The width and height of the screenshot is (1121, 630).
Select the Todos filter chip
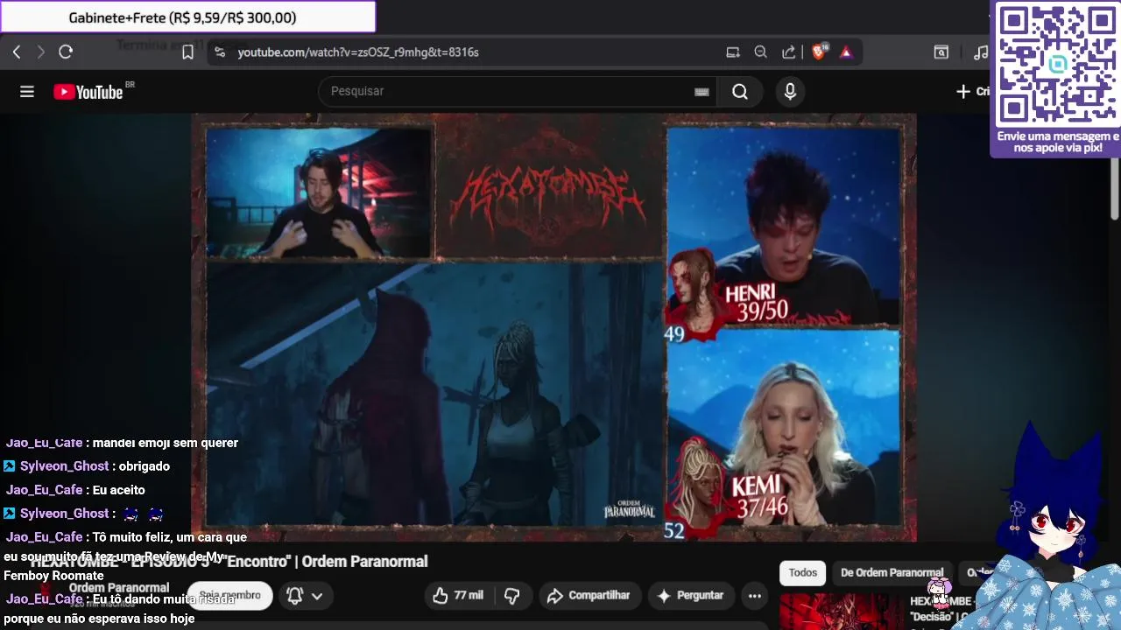point(803,573)
